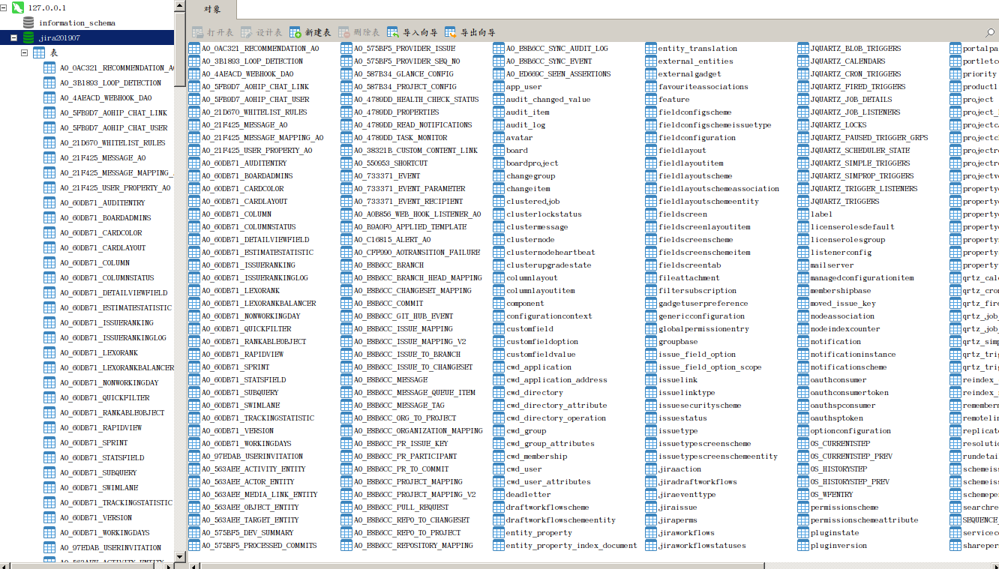Click the table icon beside board
Viewport: 999px width, 569px height.
tap(499, 151)
